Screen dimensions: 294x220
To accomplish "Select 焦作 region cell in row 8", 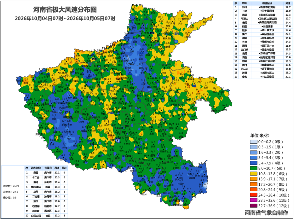I will (244, 34).
